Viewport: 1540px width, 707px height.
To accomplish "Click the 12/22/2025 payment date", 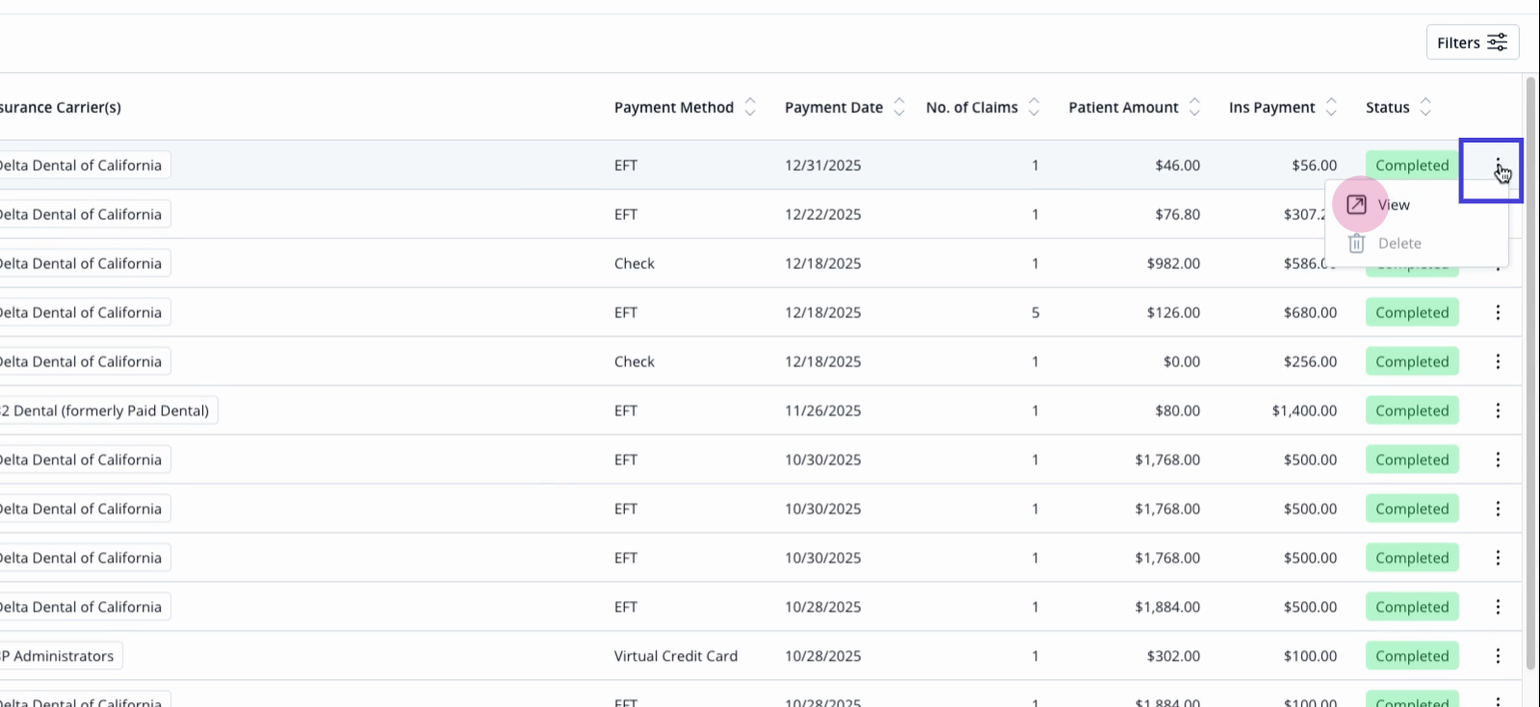I will (x=822, y=215).
